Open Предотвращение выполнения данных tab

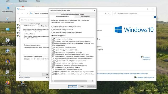coord(72,14)
